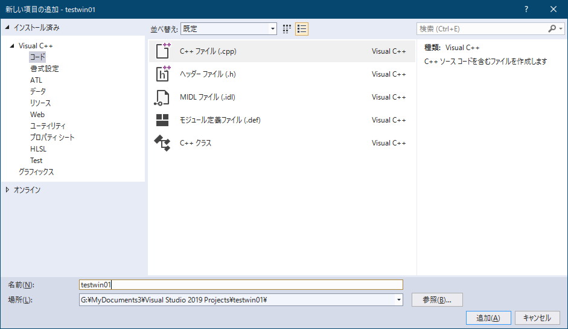
Task: Select the コード category
Action: 37,57
